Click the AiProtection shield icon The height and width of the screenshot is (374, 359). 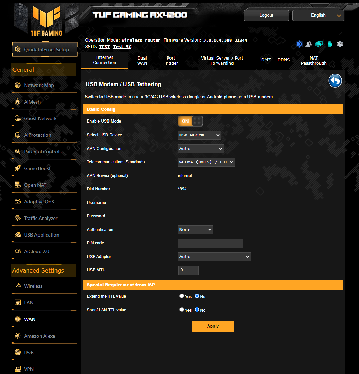(x=18, y=135)
